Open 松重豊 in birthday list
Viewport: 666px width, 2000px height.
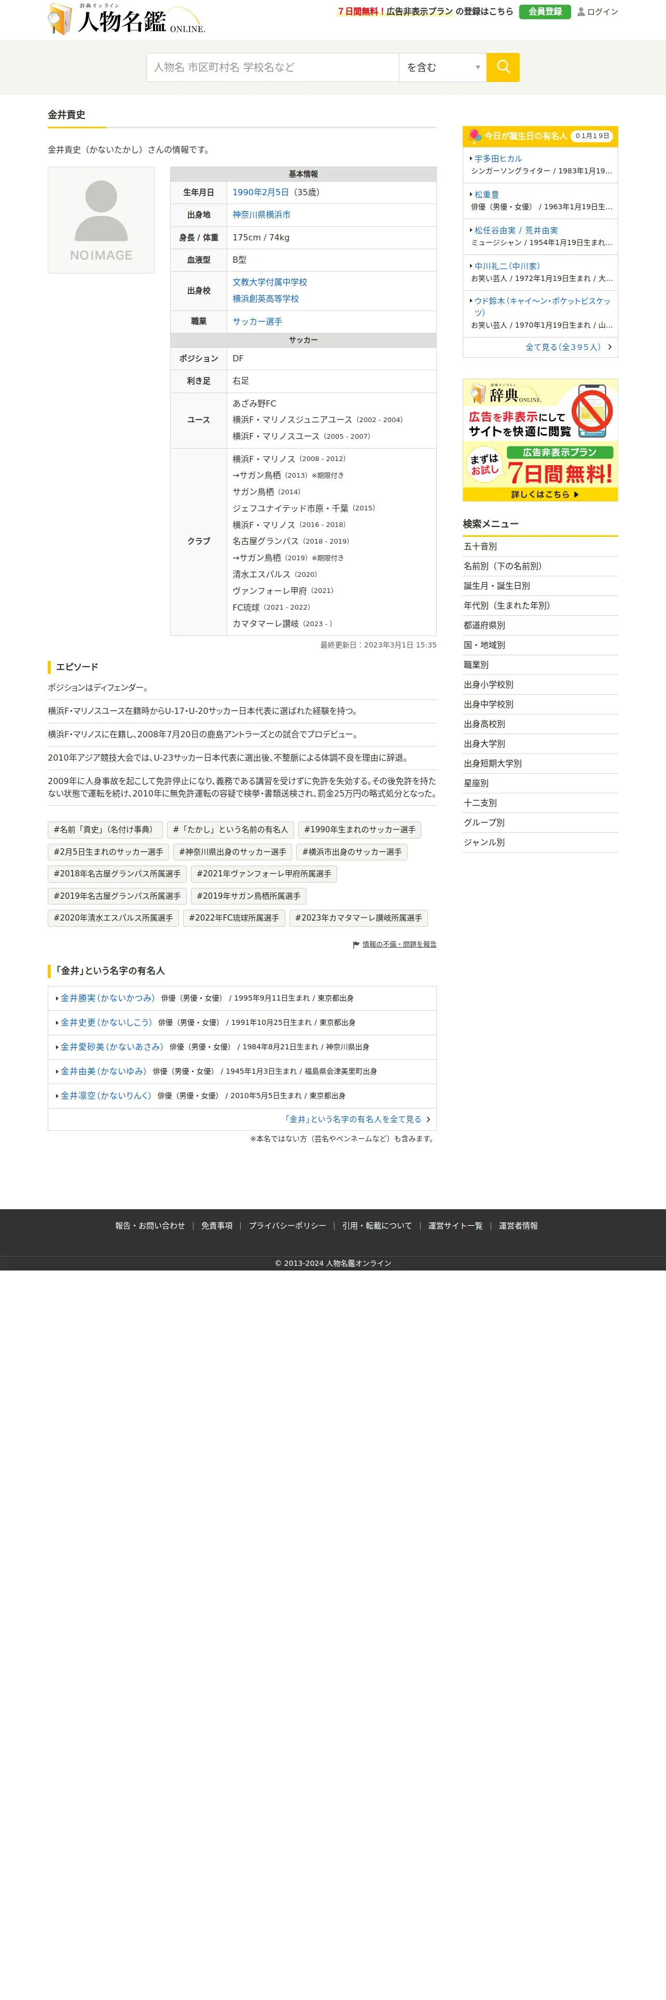(x=486, y=195)
